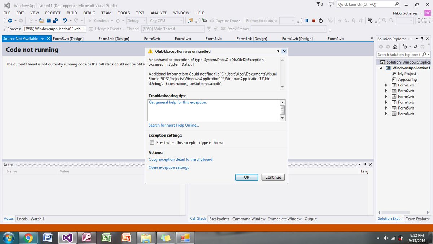Open the Nikki Gutierrez account menu

(x=407, y=13)
